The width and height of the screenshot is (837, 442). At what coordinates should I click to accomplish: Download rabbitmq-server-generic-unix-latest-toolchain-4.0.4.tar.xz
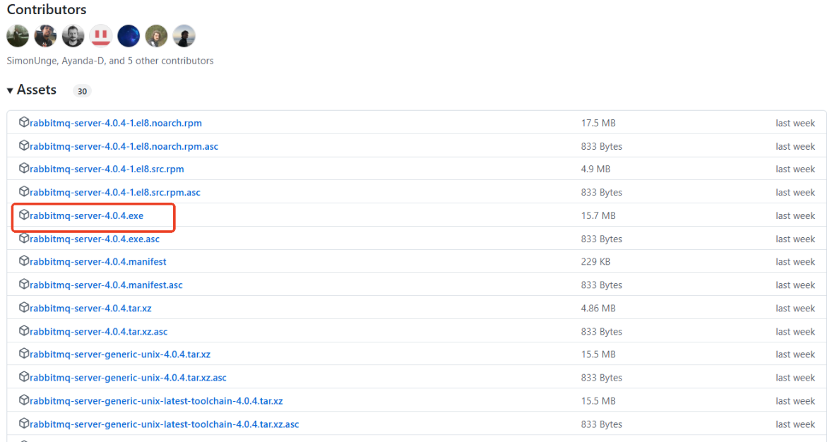[x=156, y=401]
